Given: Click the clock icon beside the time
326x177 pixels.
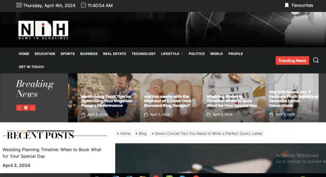Looking at the screenshot, I should tap(83, 5).
